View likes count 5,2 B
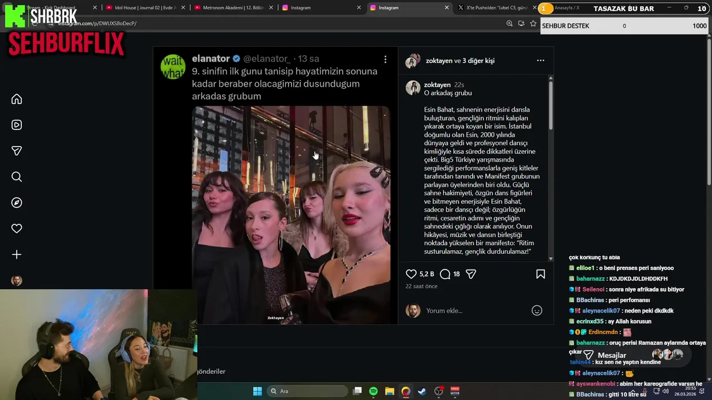The width and height of the screenshot is (712, 400). tap(427, 274)
